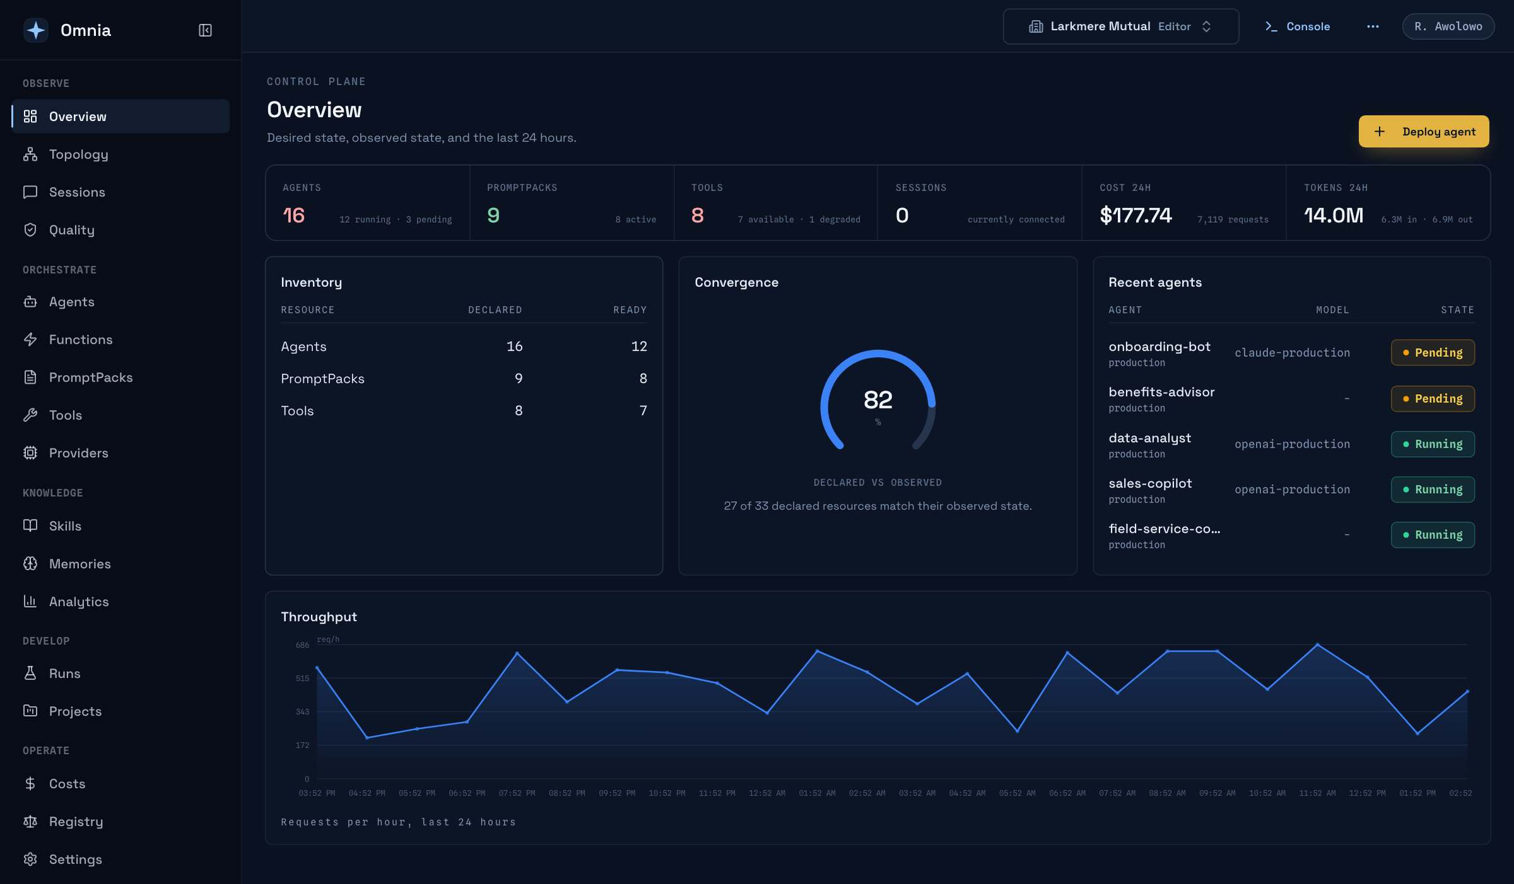Click the Topology icon in the sidebar

[30, 154]
